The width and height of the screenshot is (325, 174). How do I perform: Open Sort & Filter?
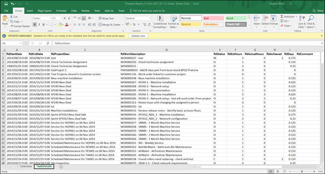click(x=302, y=22)
